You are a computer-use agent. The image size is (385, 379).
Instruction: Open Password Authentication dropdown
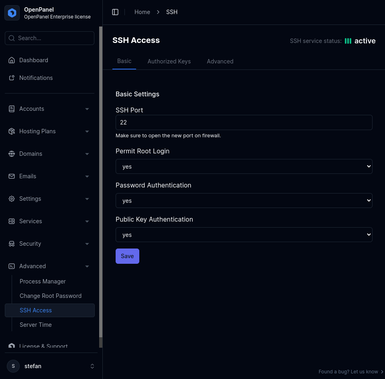click(x=244, y=201)
